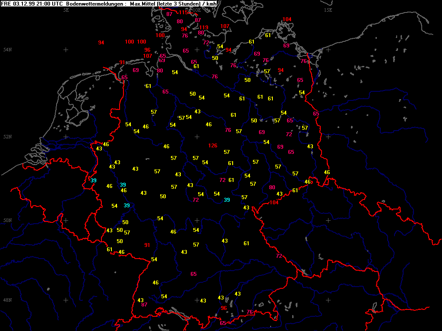Click the red 119 wind value
Screen dimensions: 442x331
point(203,28)
